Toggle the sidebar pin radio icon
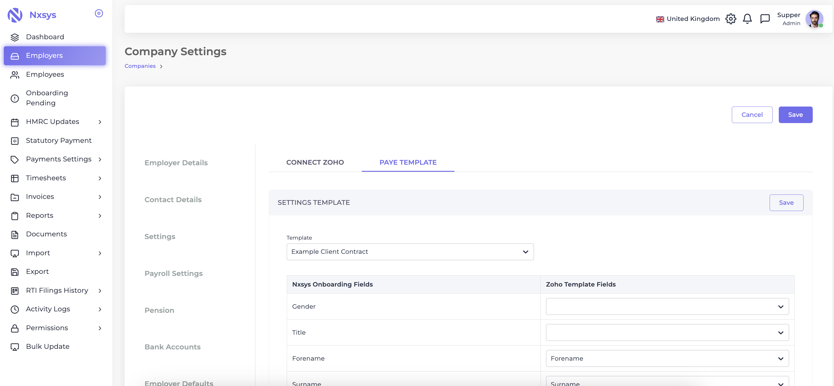Image resolution: width=834 pixels, height=386 pixels. coord(99,13)
